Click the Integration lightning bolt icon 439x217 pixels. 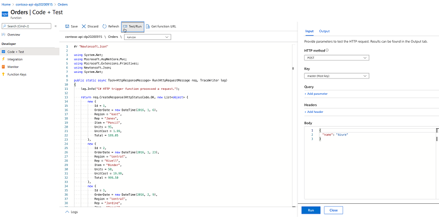[x=4, y=59]
